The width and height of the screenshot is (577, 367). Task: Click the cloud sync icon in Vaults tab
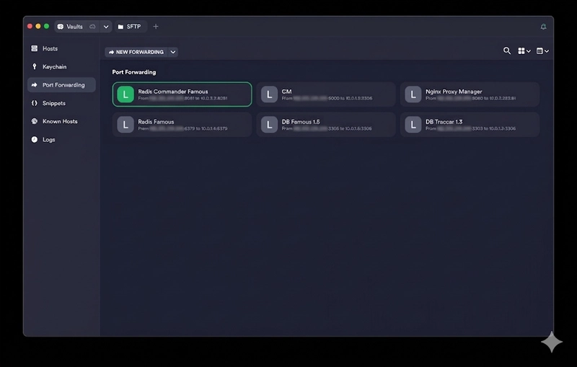(x=92, y=27)
